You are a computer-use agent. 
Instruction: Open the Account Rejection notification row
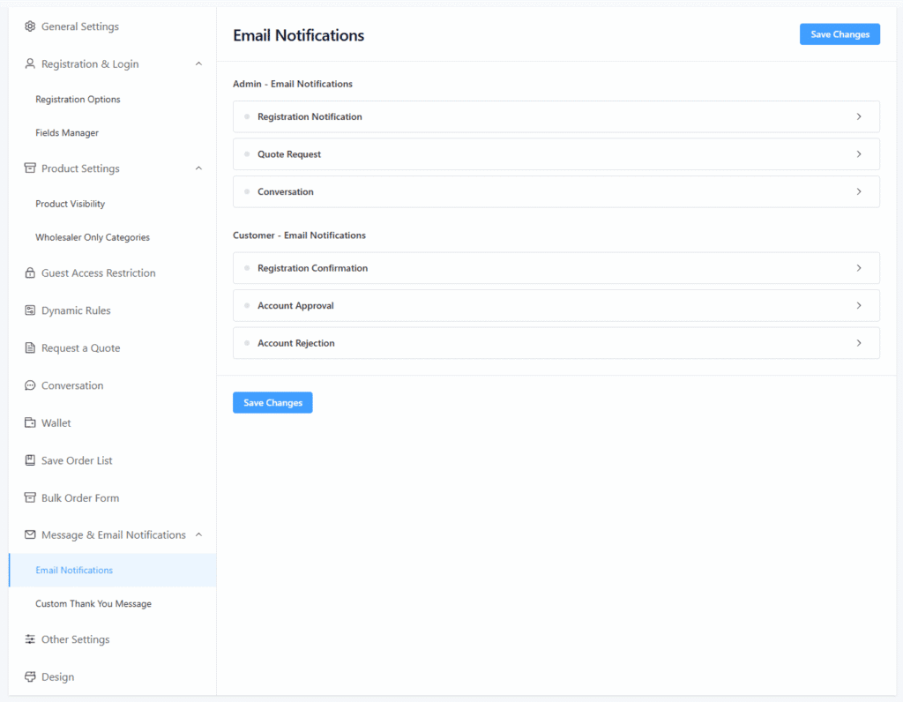tap(858, 342)
